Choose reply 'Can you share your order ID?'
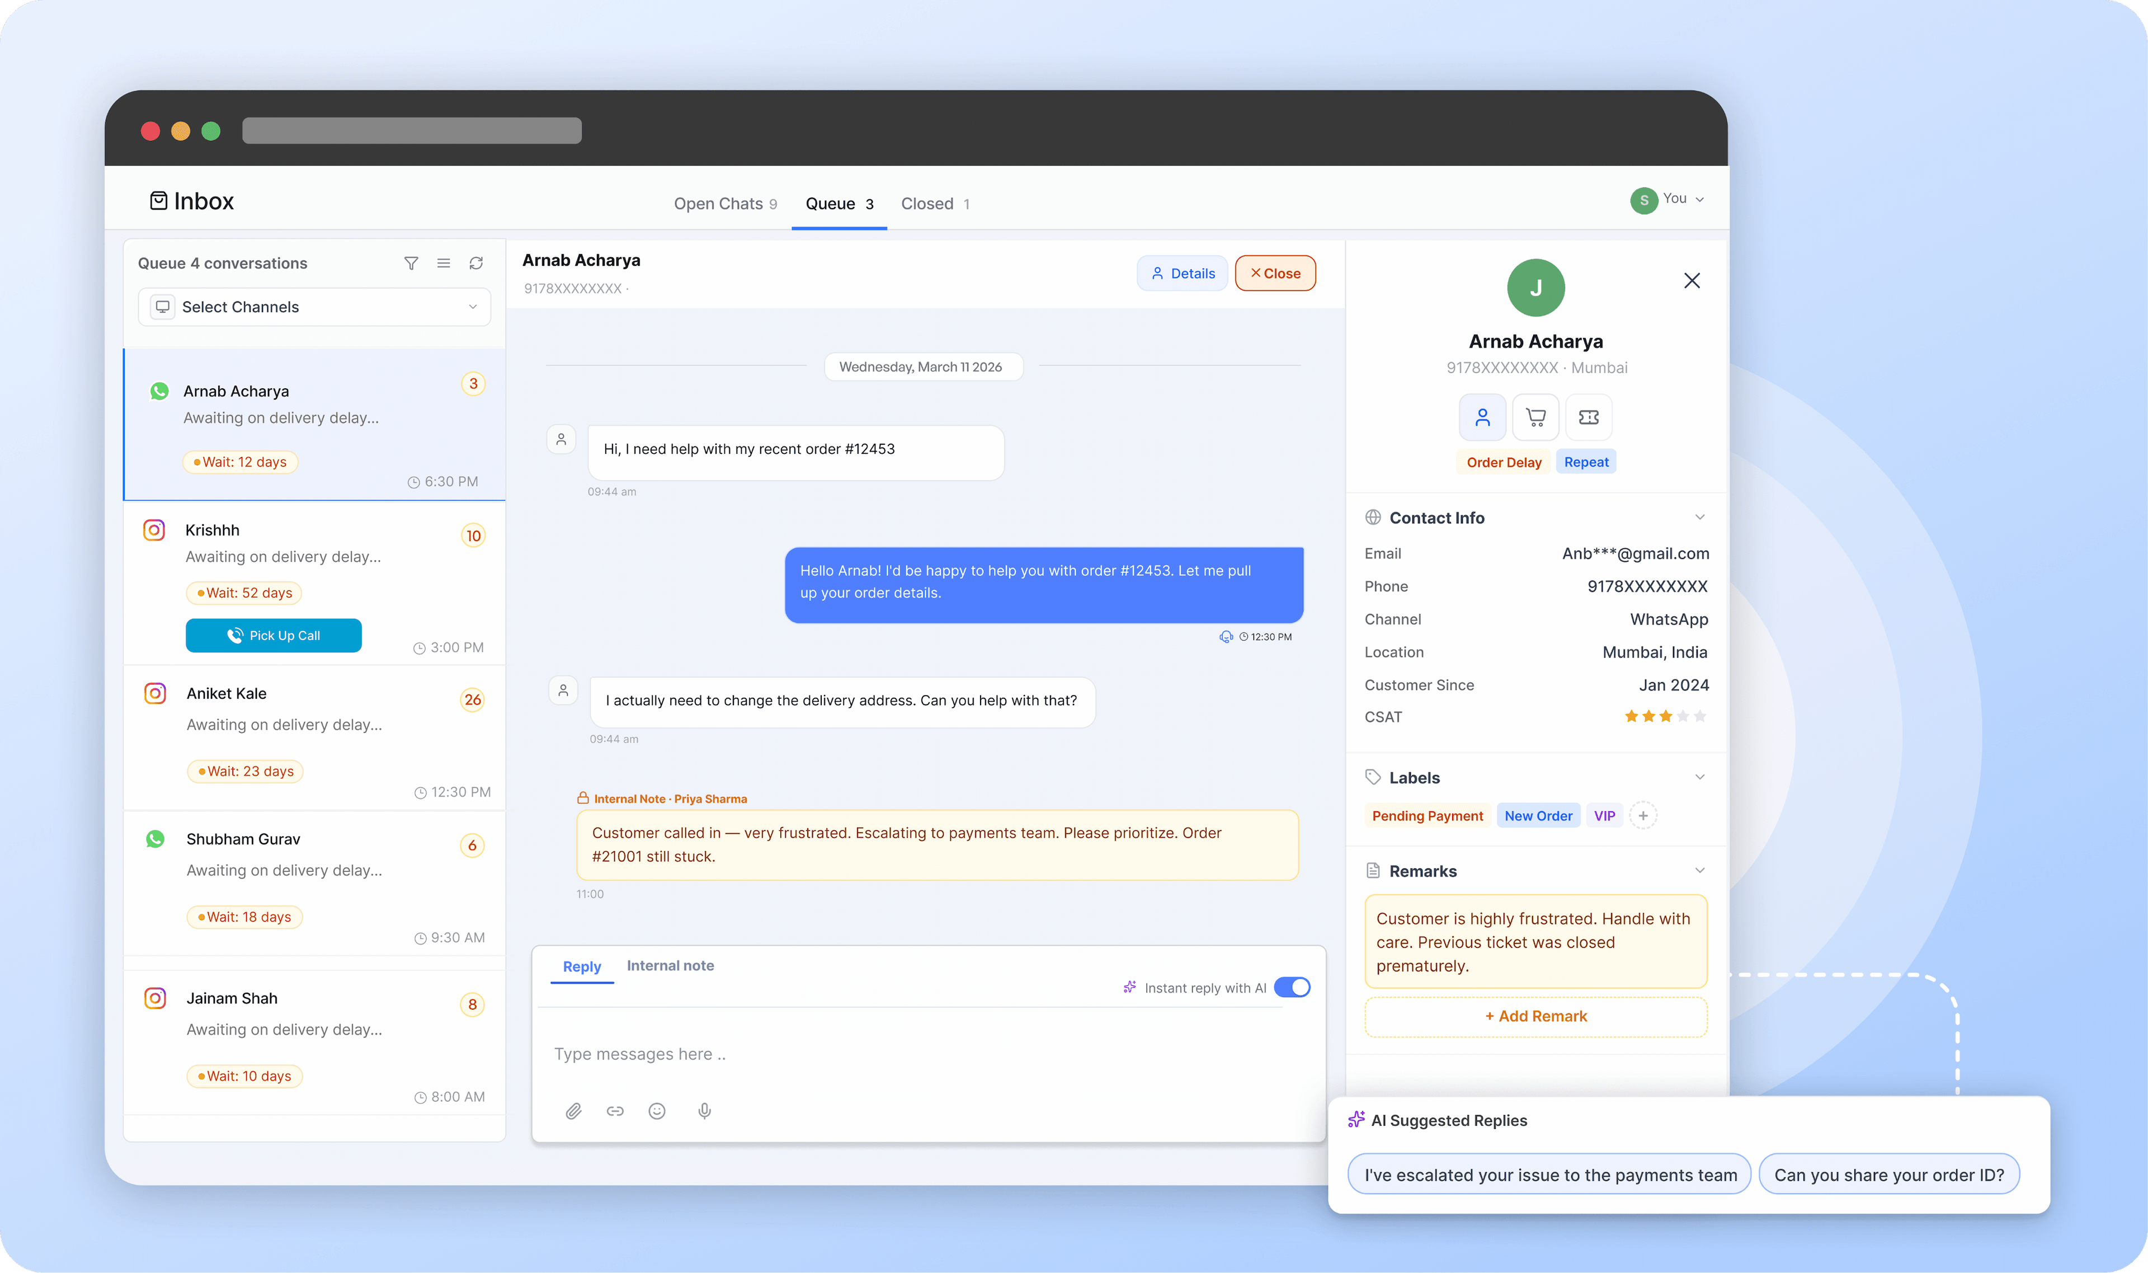This screenshot has width=2148, height=1273. [x=1889, y=1175]
